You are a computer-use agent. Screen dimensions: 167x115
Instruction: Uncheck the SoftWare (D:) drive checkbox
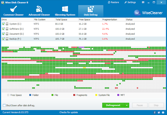[x=3, y=29]
